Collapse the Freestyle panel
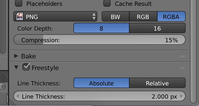Screen dimensions: 199x106 pyautogui.click(x=16, y=68)
